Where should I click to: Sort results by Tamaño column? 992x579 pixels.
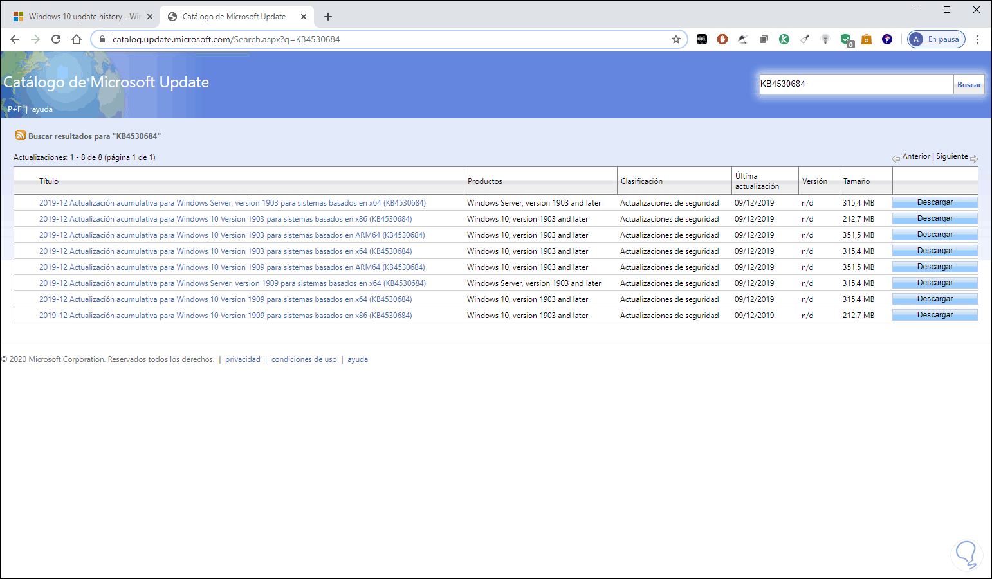click(856, 181)
